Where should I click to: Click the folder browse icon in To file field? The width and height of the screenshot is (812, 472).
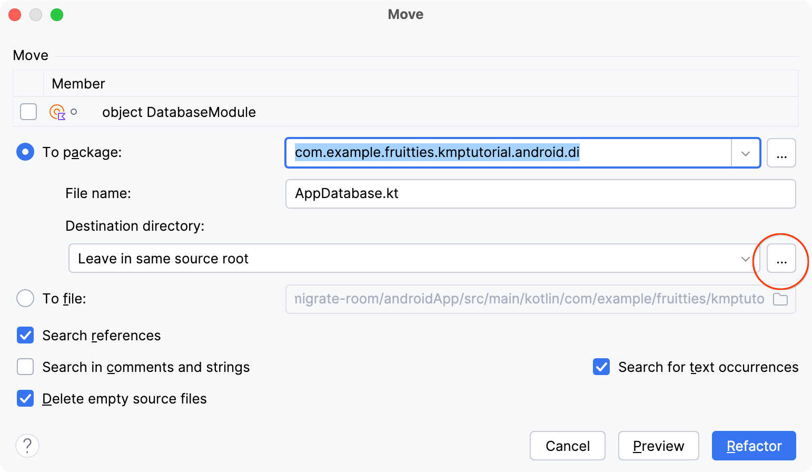[780, 299]
